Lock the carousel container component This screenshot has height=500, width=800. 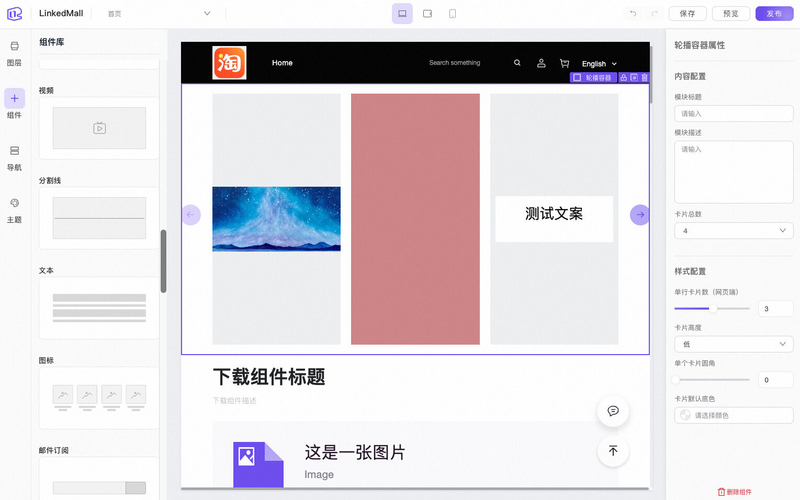(624, 77)
